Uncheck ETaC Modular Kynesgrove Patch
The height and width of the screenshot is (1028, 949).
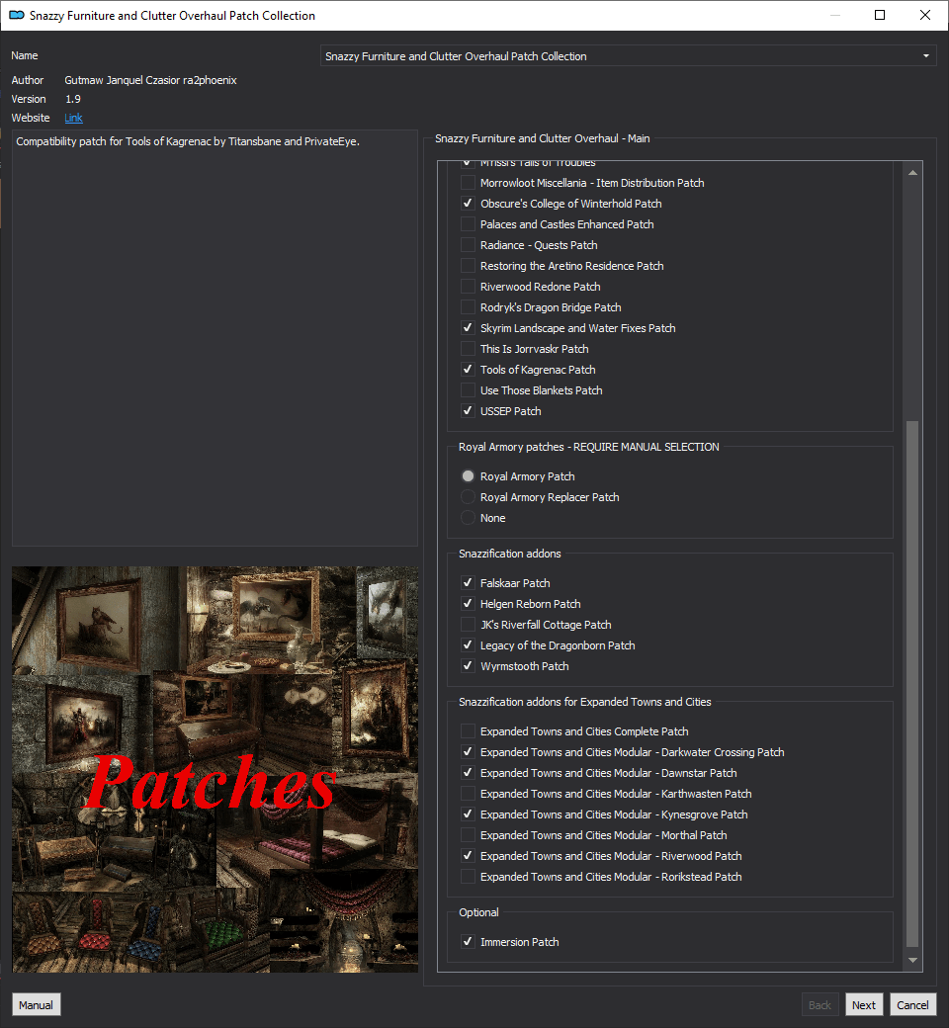click(x=468, y=814)
